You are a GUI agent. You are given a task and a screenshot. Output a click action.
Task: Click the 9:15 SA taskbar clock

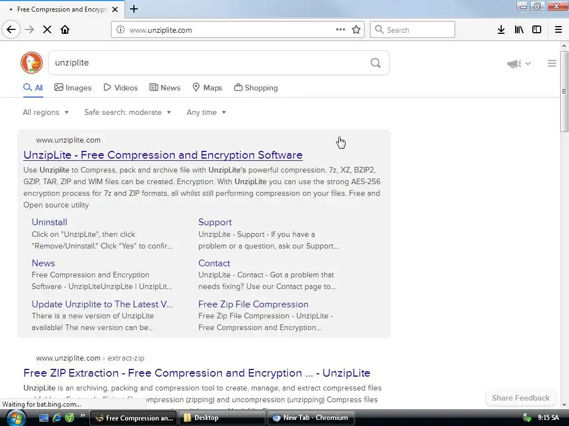tap(548, 418)
